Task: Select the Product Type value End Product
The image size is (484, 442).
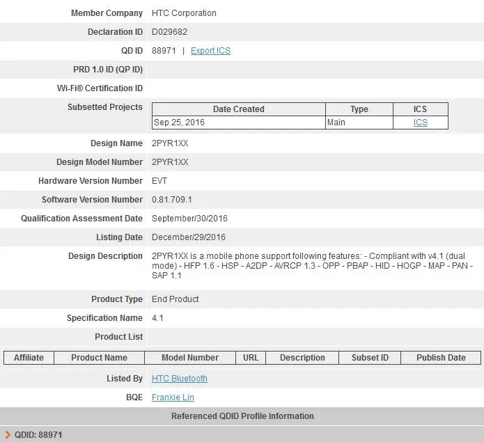Action: point(175,299)
